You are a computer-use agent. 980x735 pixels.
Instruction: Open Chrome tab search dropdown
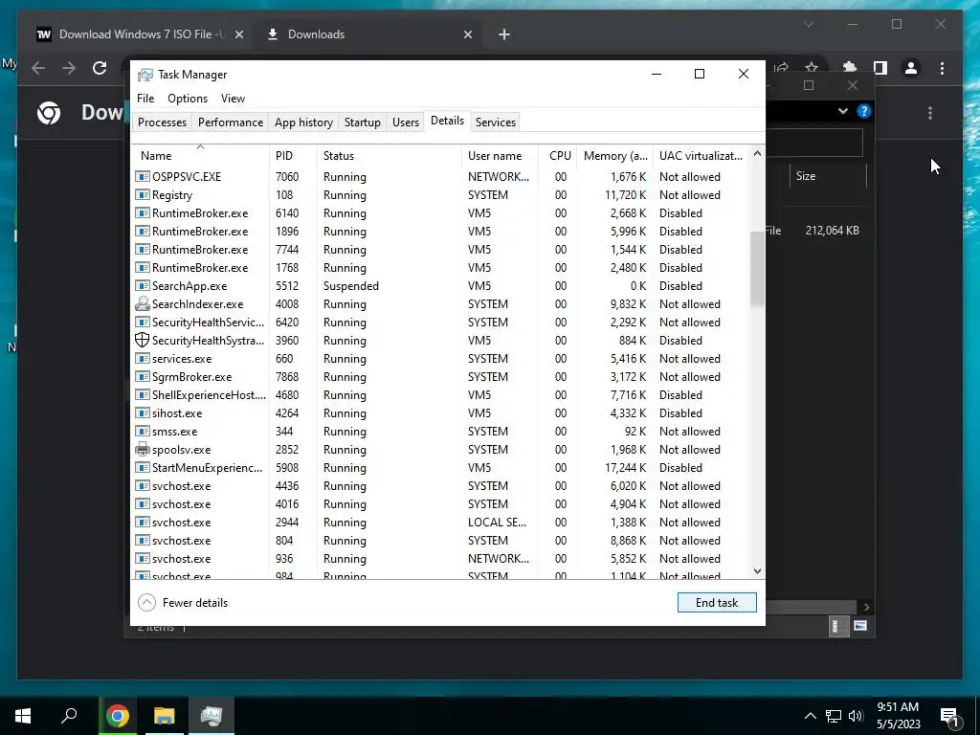[808, 24]
